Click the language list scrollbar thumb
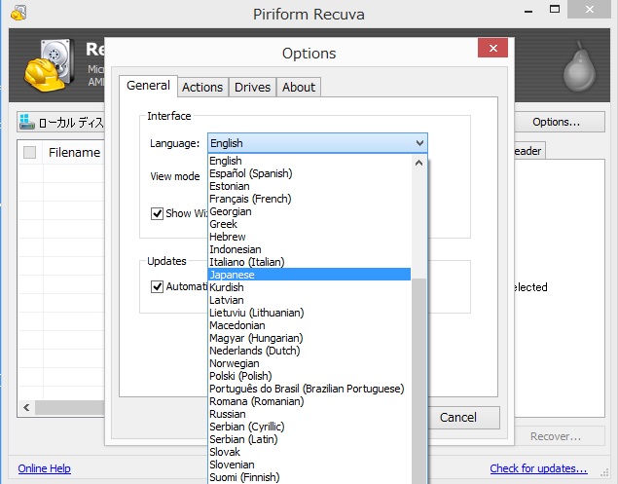Viewport: 618px width, 484px height. point(418,381)
